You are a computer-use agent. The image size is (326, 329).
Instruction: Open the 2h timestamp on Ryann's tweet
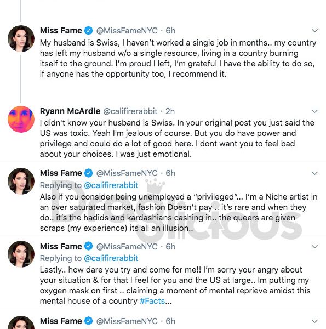pyautogui.click(x=170, y=111)
